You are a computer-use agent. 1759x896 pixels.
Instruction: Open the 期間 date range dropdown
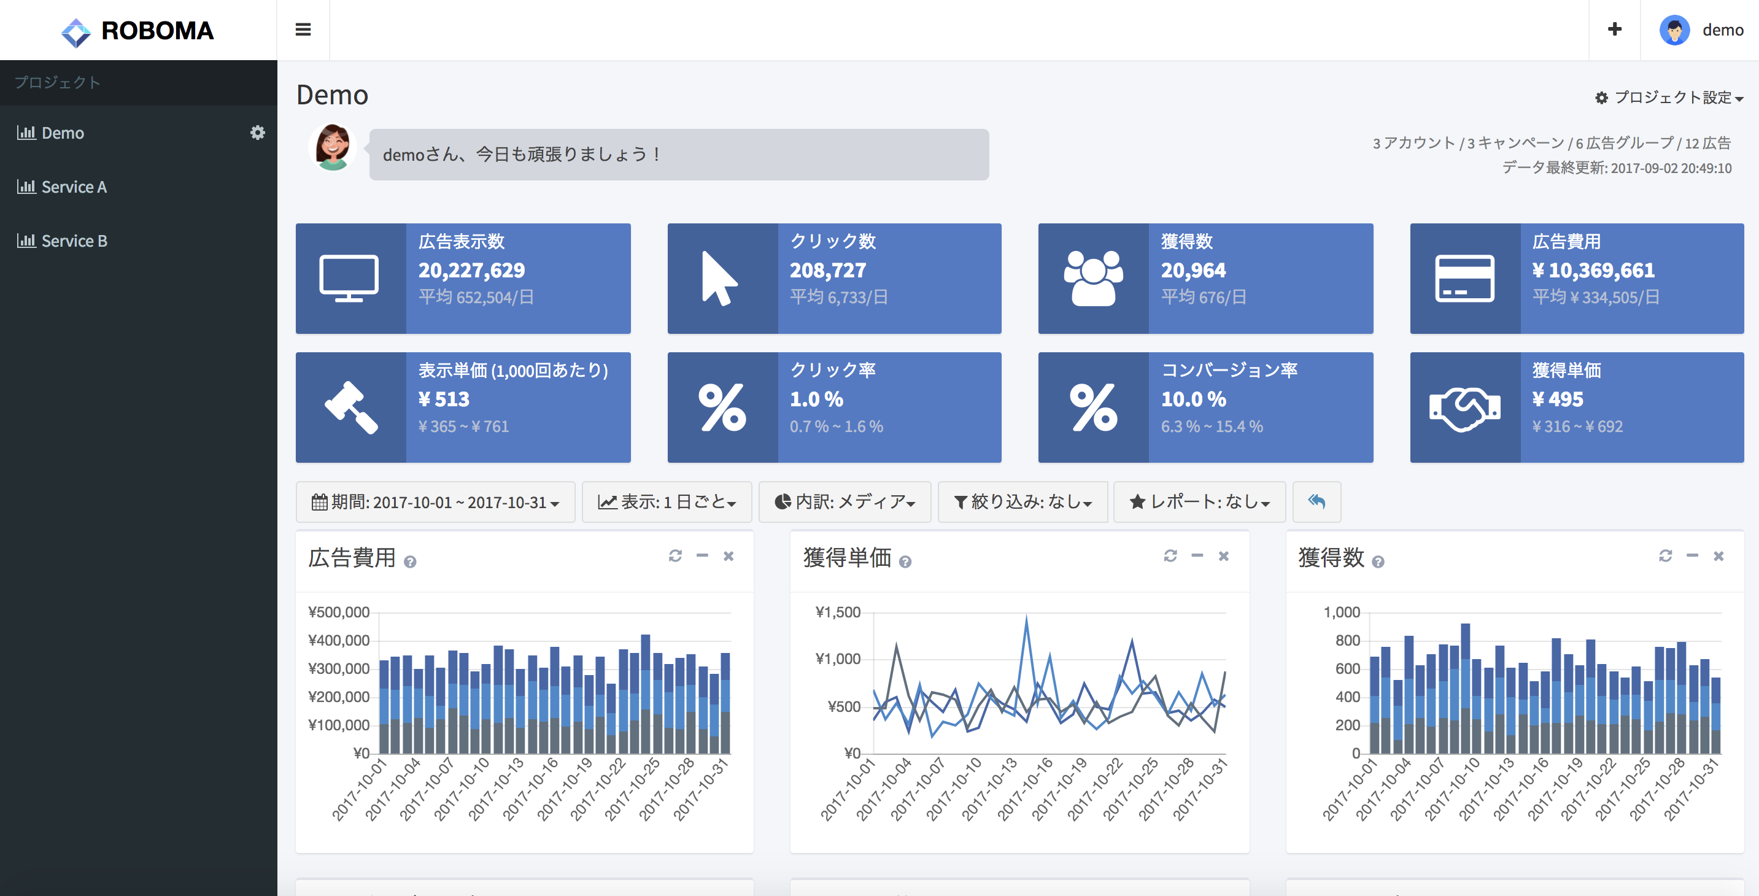point(435,502)
